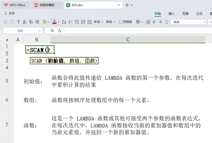Expand the Name Box dropdown arrow

40,31
